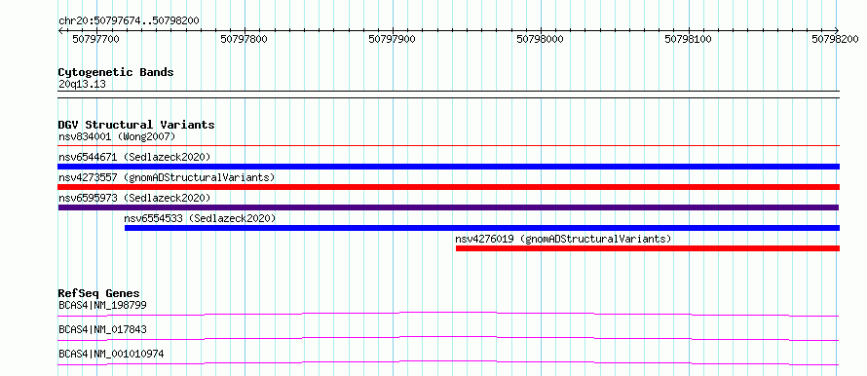Click the red bar for nsv4273557

(x=448, y=187)
